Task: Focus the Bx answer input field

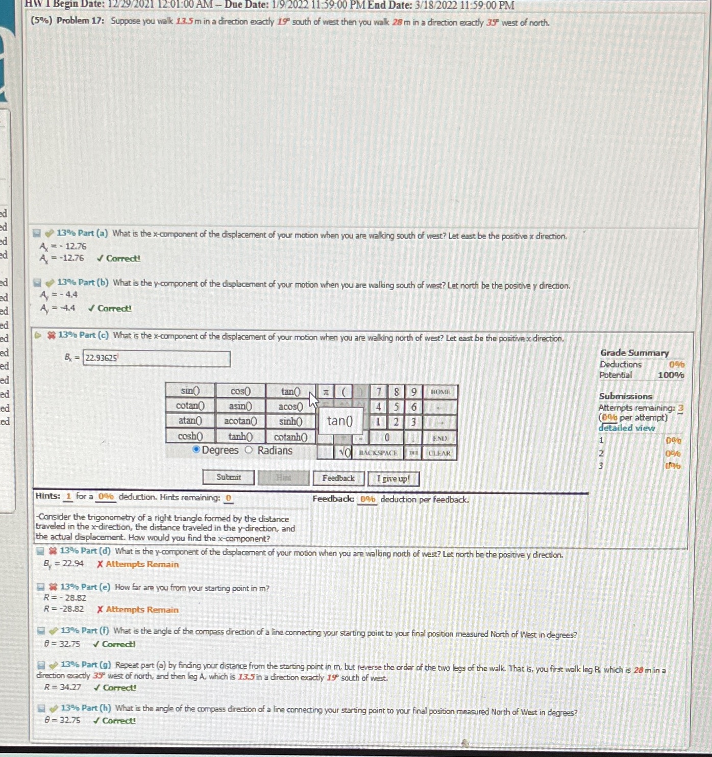Action: pos(157,358)
